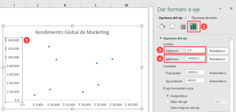Select the Automático radio button
The height and width of the screenshot is (112, 236).
click(x=167, y=96)
